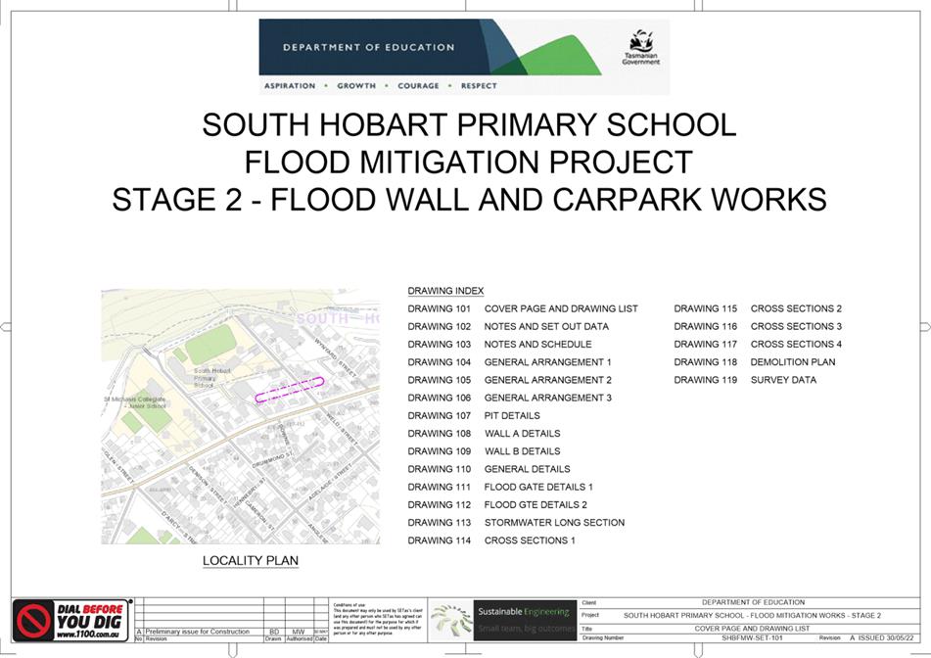The image size is (931, 658).
Task: Select the drawing number 'SHBFMW-SET-101'
Action: click(752, 637)
